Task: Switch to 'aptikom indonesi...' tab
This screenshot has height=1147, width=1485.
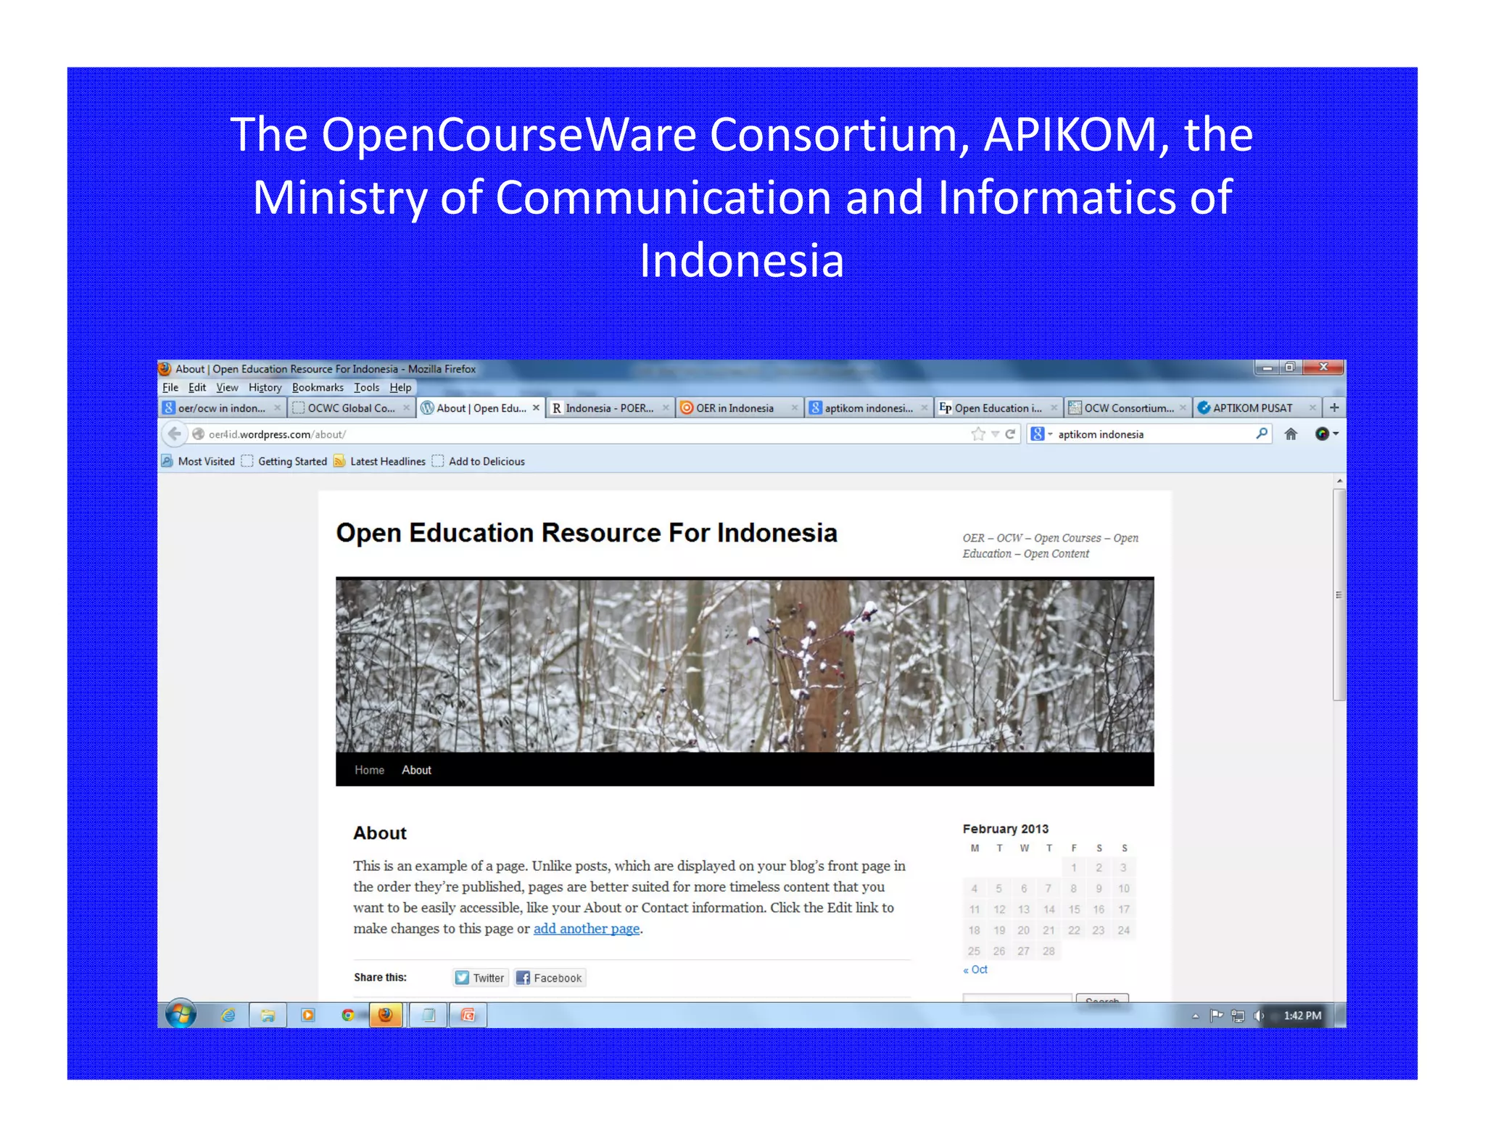Action: pyautogui.click(x=868, y=407)
